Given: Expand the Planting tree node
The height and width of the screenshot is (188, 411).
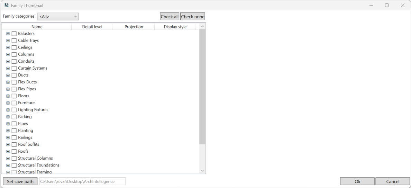Looking at the screenshot, I should pos(8,131).
